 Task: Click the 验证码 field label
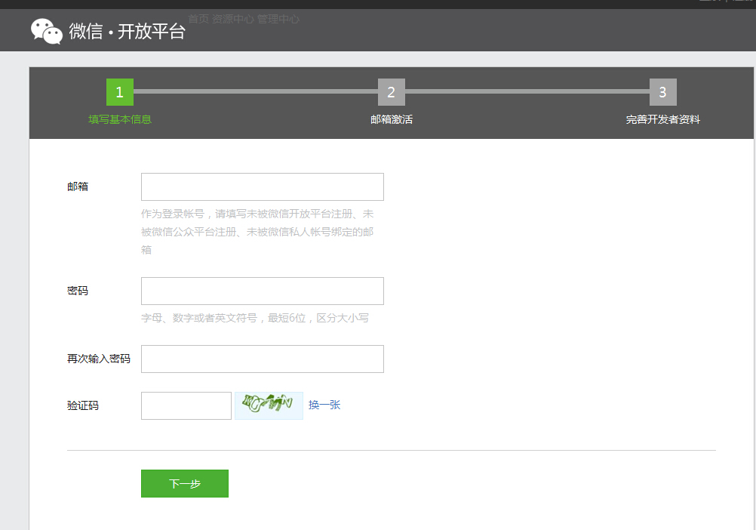83,405
